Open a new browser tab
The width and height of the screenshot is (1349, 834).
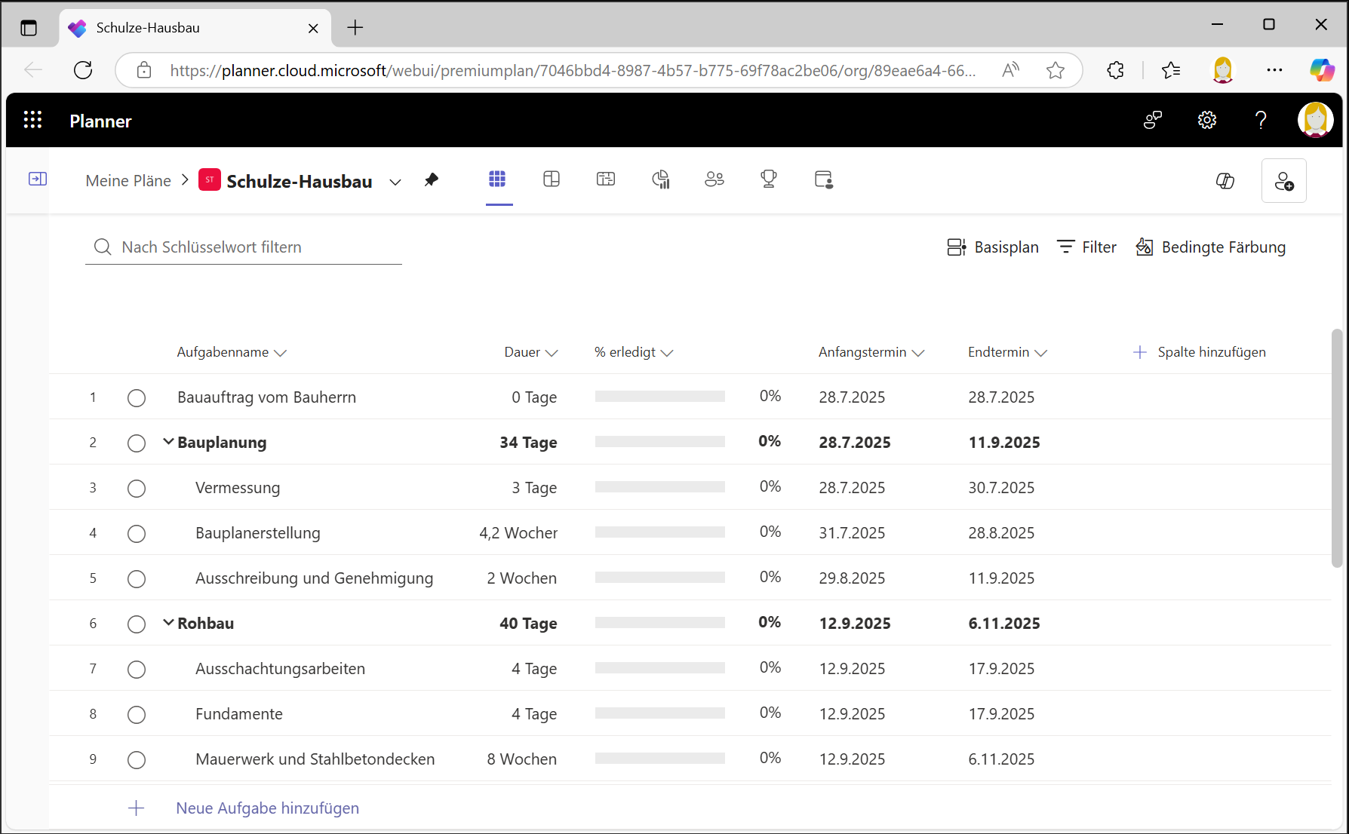[355, 28]
